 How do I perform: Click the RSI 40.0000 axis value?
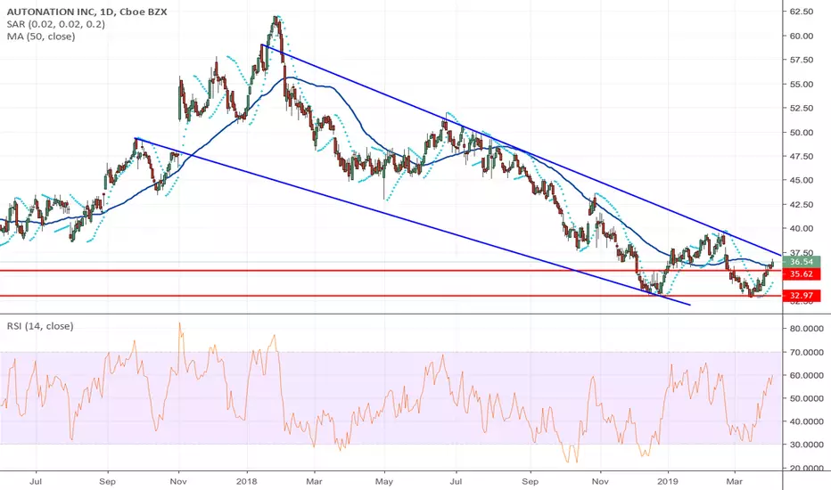pyautogui.click(x=807, y=421)
